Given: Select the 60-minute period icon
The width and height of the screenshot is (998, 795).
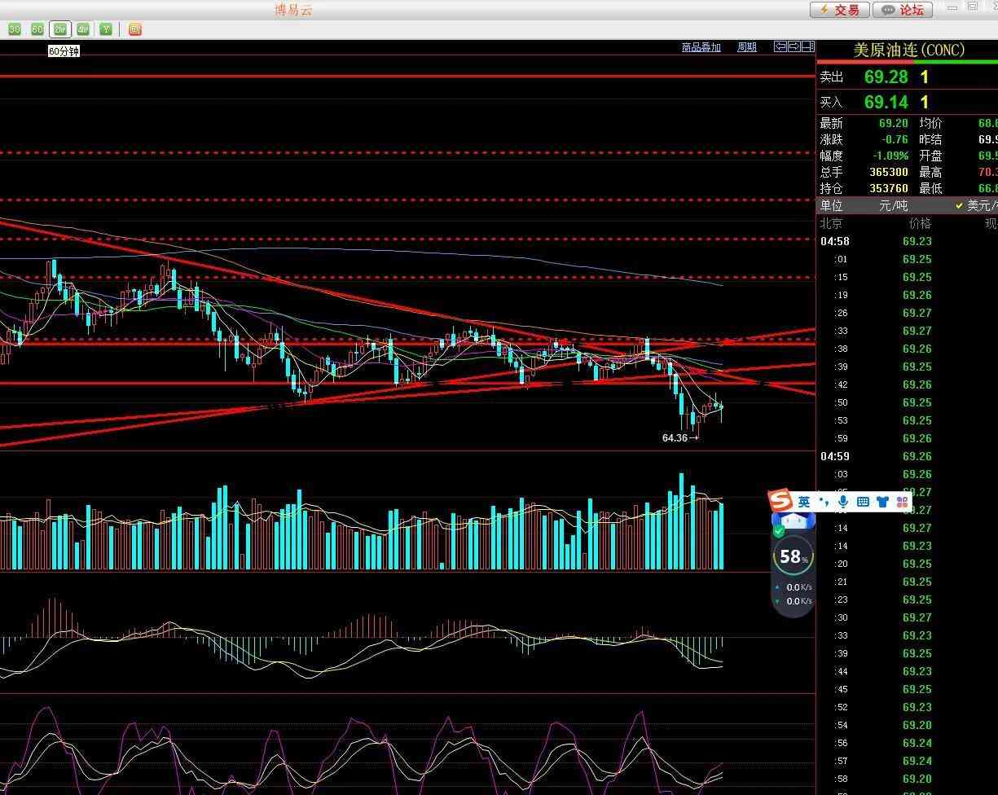Looking at the screenshot, I should [x=37, y=29].
